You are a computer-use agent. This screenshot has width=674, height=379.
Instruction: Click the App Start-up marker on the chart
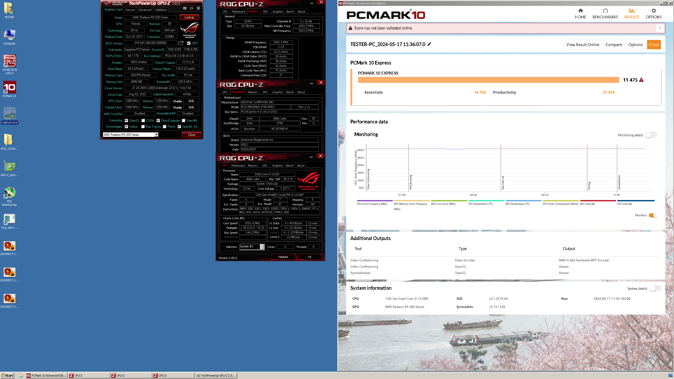(503, 182)
